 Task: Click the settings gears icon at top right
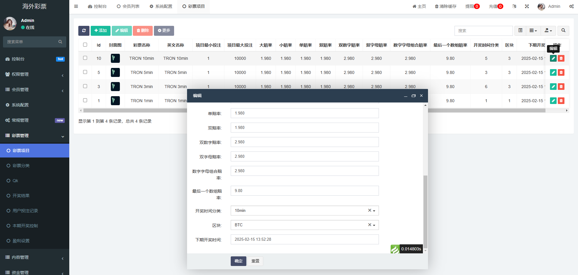pos(571,6)
